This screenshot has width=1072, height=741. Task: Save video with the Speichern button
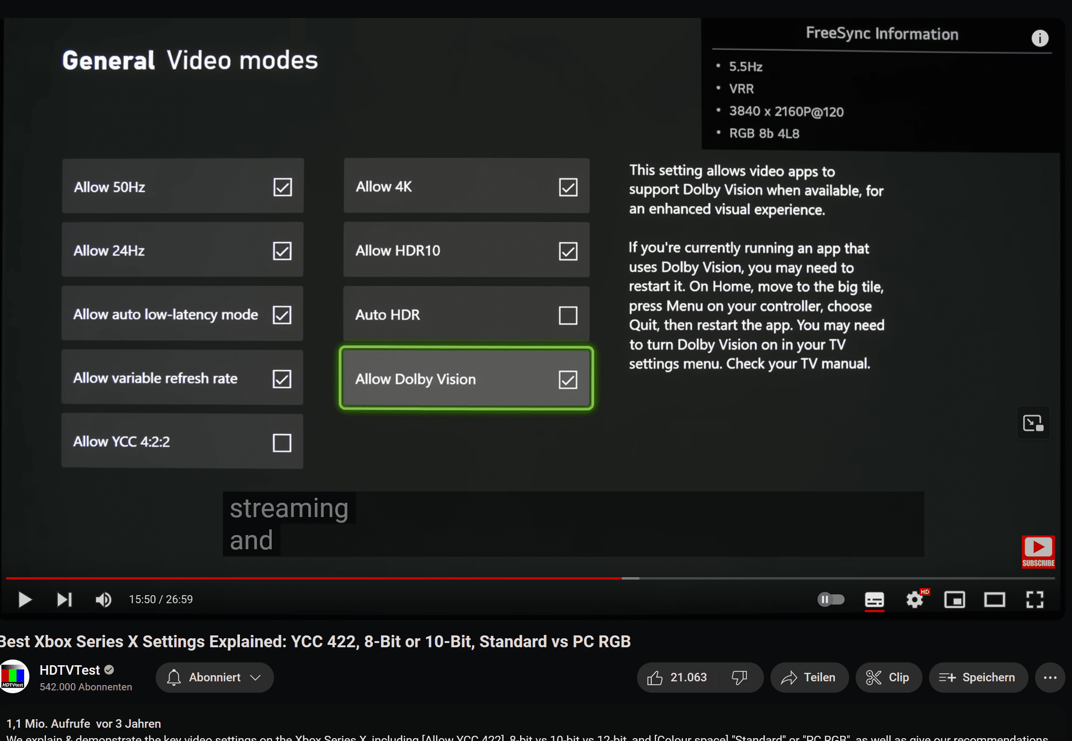pos(978,678)
